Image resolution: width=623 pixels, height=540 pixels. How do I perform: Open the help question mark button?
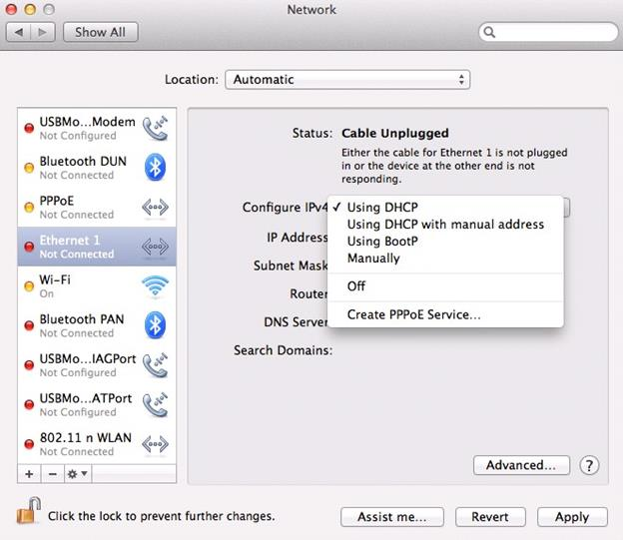click(589, 465)
